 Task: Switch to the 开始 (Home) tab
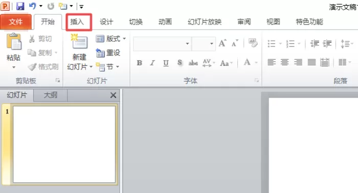click(48, 21)
